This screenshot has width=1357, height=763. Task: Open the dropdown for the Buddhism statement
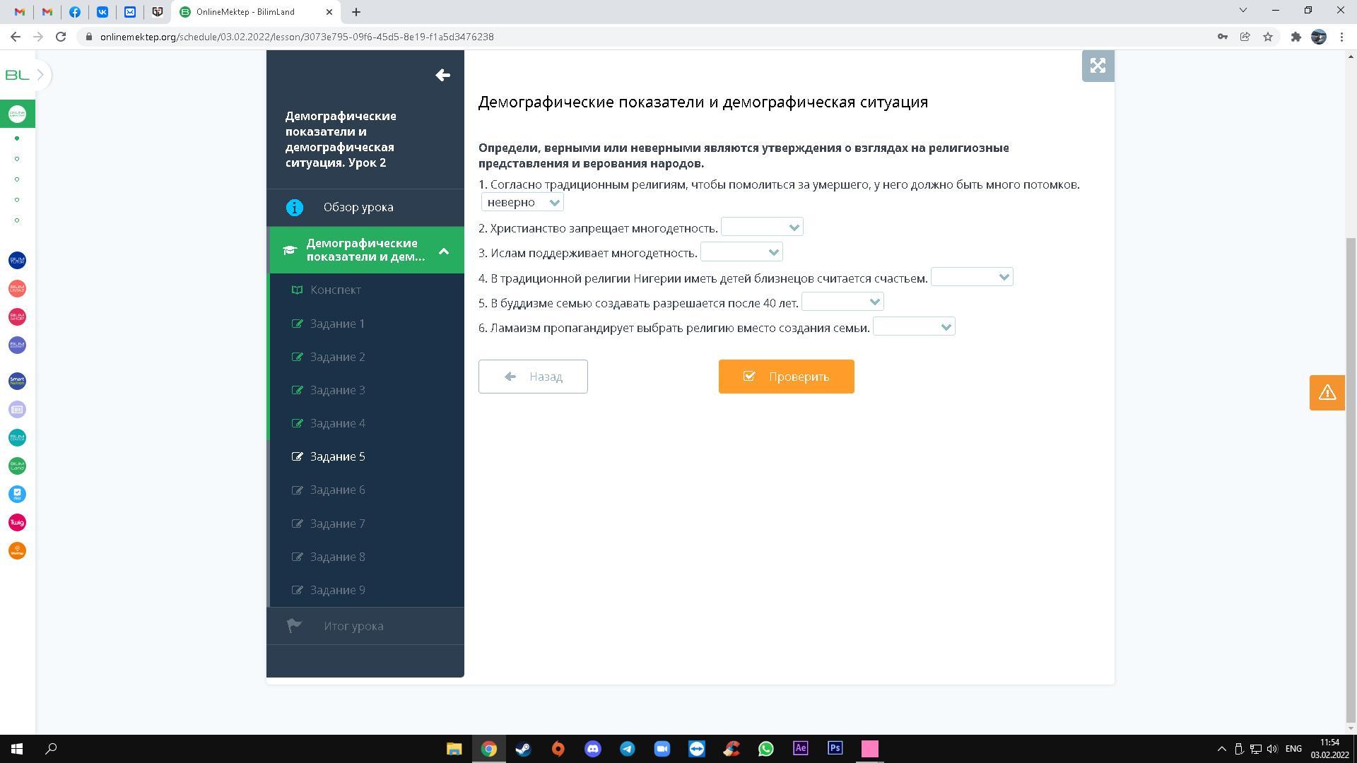coord(842,302)
